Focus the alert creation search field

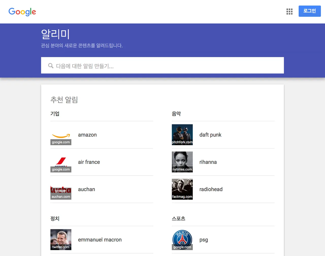click(x=162, y=65)
